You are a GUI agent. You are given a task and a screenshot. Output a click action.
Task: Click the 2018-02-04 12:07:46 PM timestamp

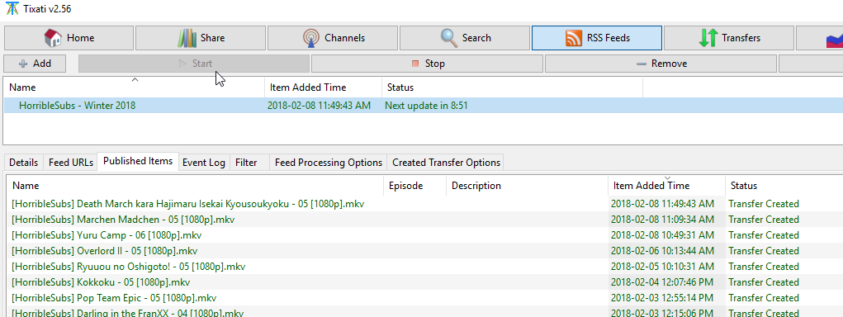(x=662, y=282)
